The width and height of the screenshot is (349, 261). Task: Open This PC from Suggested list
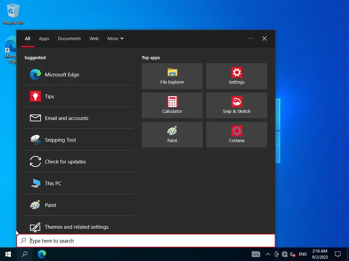(79, 183)
